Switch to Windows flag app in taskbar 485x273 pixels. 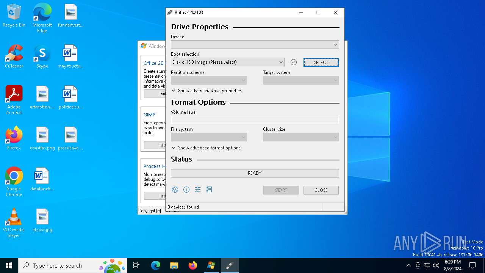click(211, 265)
